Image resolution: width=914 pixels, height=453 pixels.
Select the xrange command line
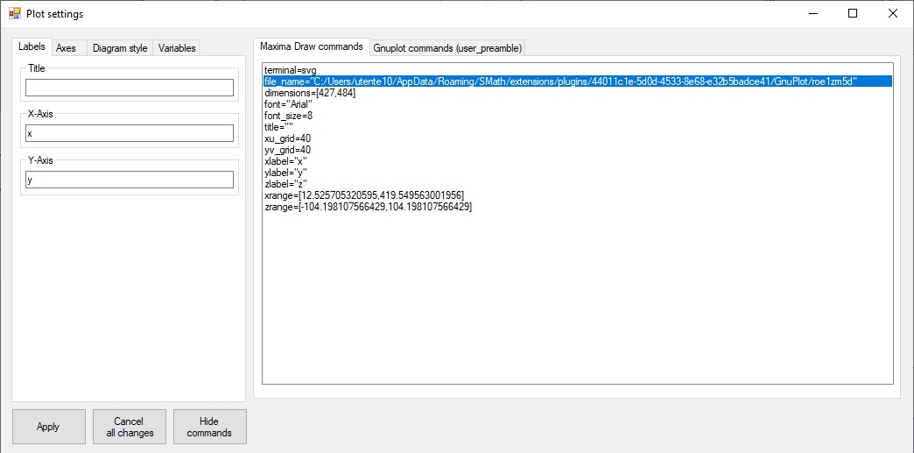(x=363, y=195)
